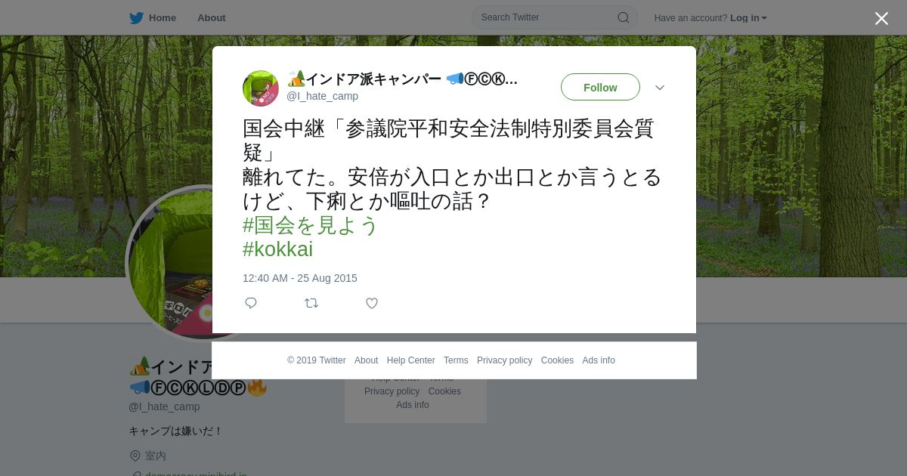Open Privacy policy in modal footer
The height and width of the screenshot is (476, 907).
point(504,360)
